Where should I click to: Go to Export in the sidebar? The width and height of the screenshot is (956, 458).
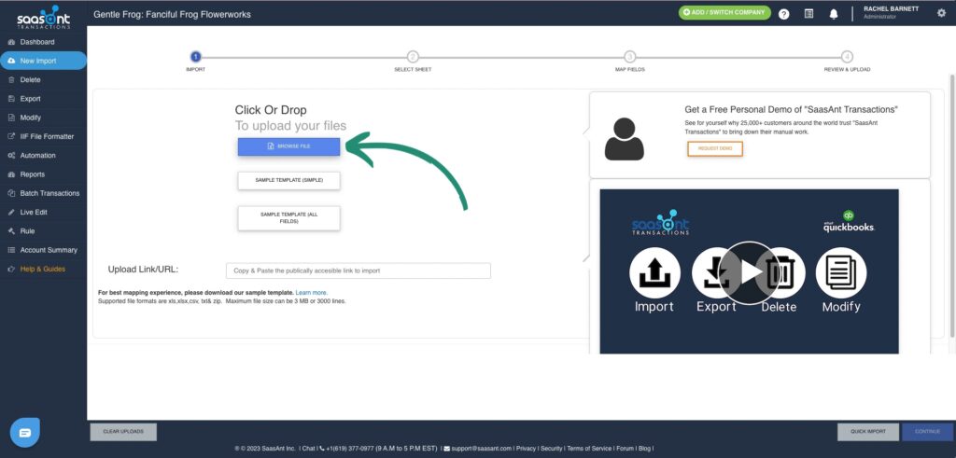30,98
